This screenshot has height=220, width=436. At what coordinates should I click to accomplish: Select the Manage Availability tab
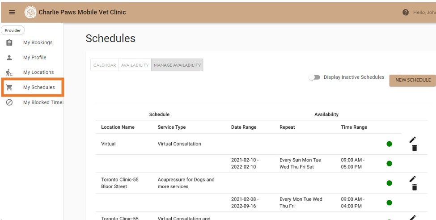[x=177, y=65]
